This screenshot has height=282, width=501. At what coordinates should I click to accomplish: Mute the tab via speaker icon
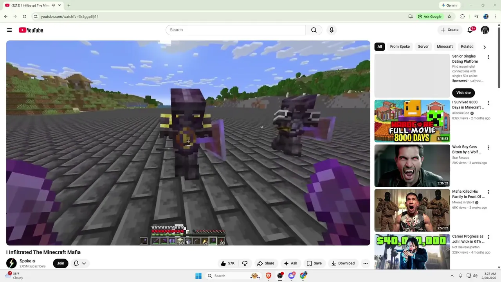pyautogui.click(x=53, y=5)
